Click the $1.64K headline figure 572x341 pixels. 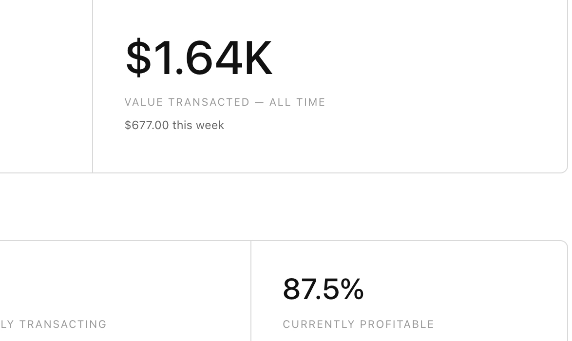click(198, 58)
